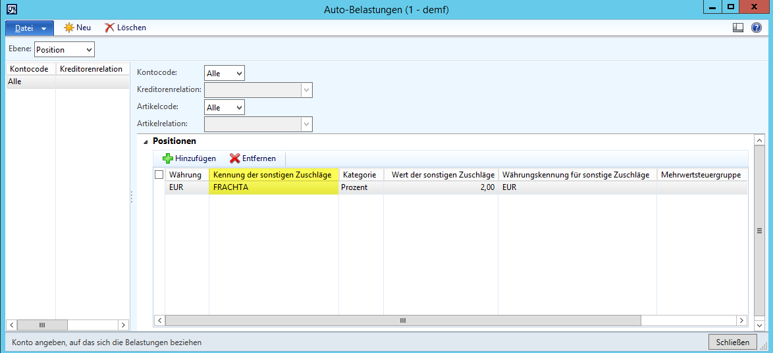Open the help question mark icon
The width and height of the screenshot is (773, 353).
pos(757,28)
